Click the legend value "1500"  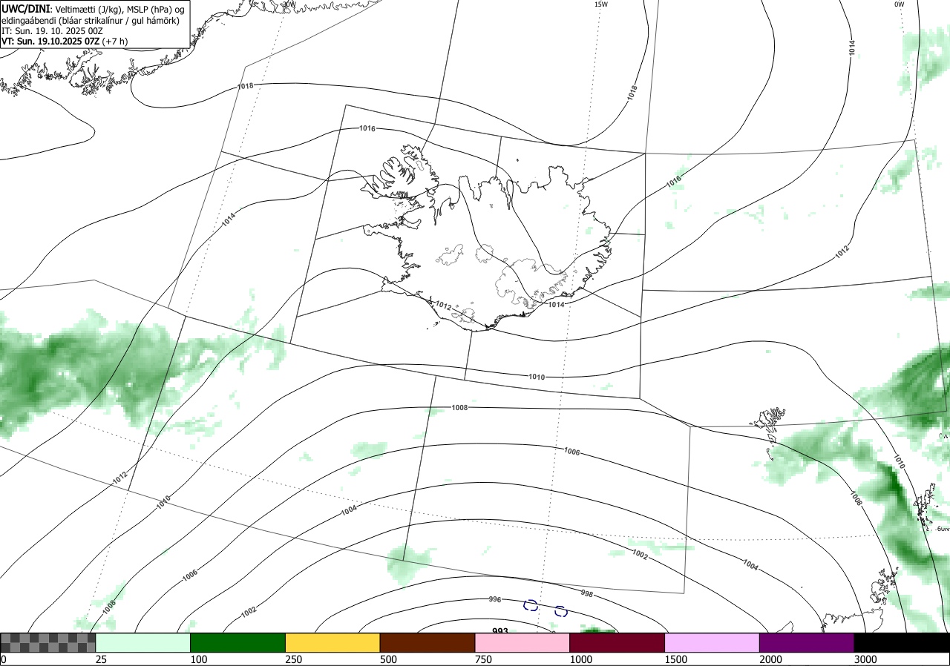pyautogui.click(x=675, y=659)
